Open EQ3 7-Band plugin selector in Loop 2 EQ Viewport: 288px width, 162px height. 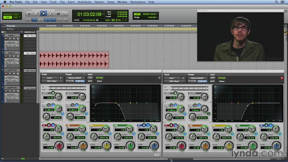pos(52,81)
